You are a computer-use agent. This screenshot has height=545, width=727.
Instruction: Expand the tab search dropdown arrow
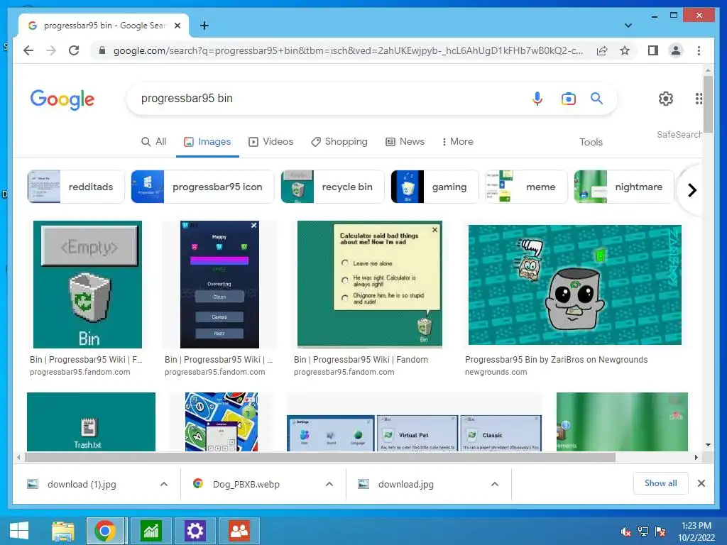point(628,26)
